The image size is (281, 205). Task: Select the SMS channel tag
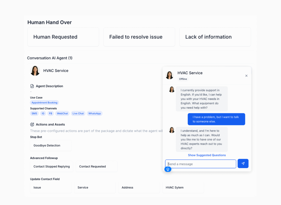coord(34,113)
